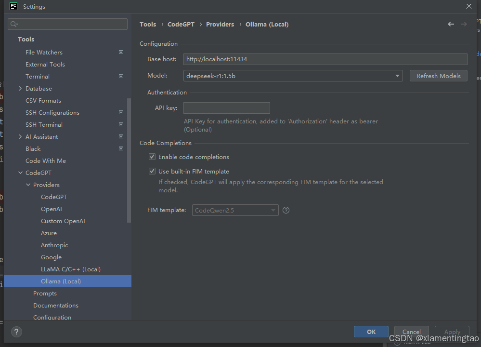
Task: Open the FIM template CodeQwen2.5 dropdown
Action: (235, 210)
